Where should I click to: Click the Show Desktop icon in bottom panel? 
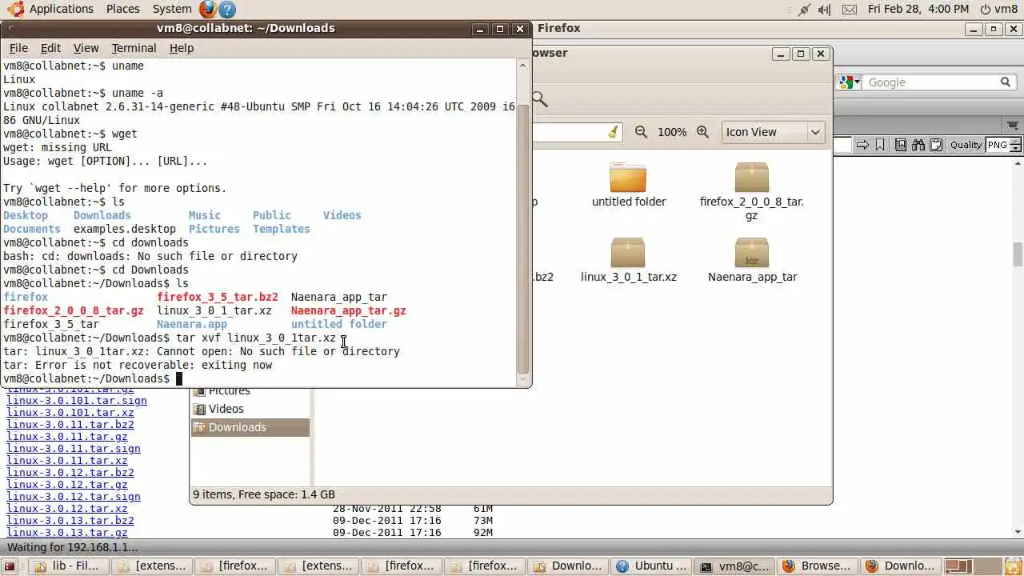coord(11,566)
